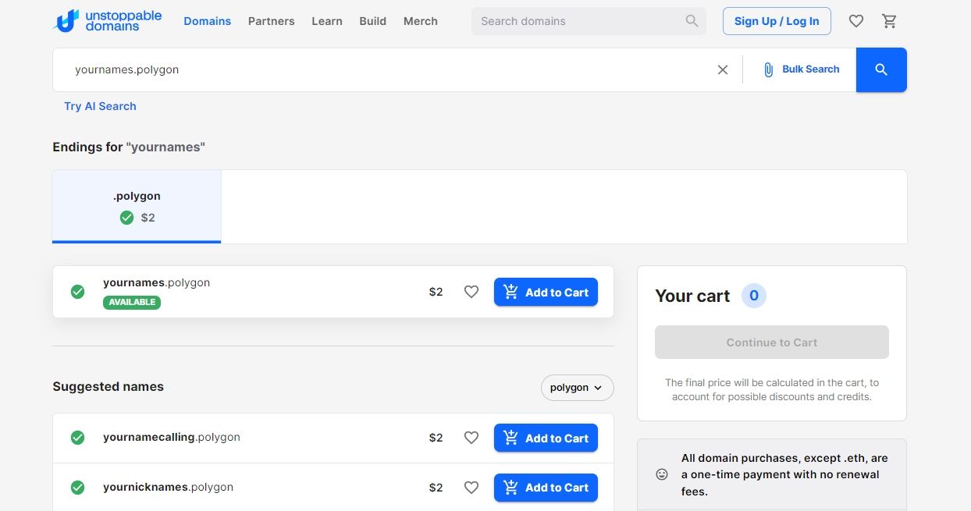Open the polygon suggested names dropdown
971x511 pixels.
tap(577, 388)
